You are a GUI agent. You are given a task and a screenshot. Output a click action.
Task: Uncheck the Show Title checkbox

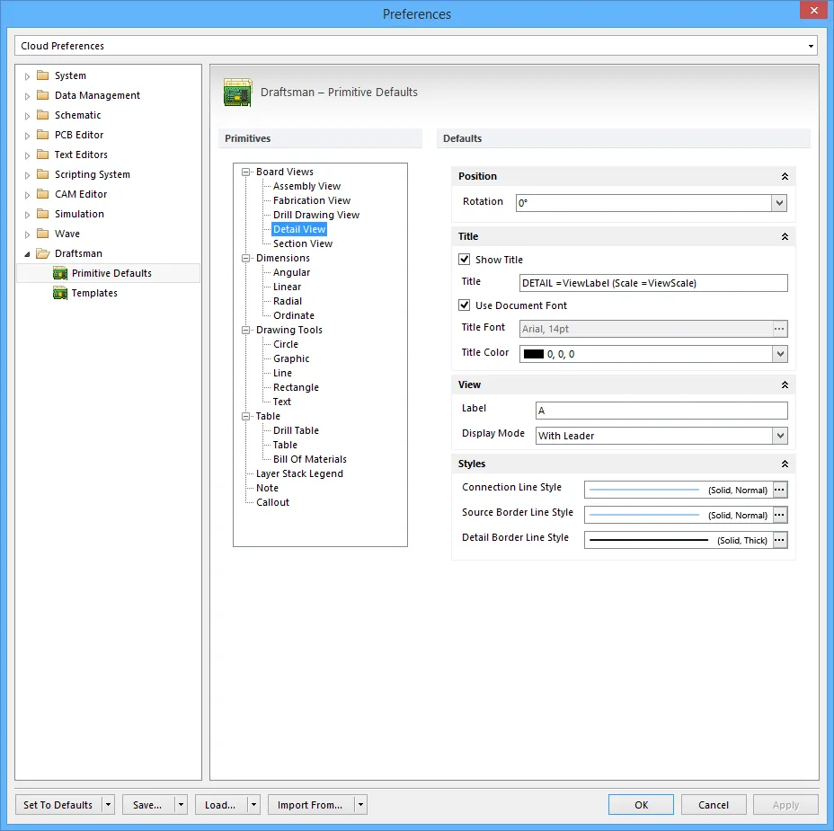[465, 260]
